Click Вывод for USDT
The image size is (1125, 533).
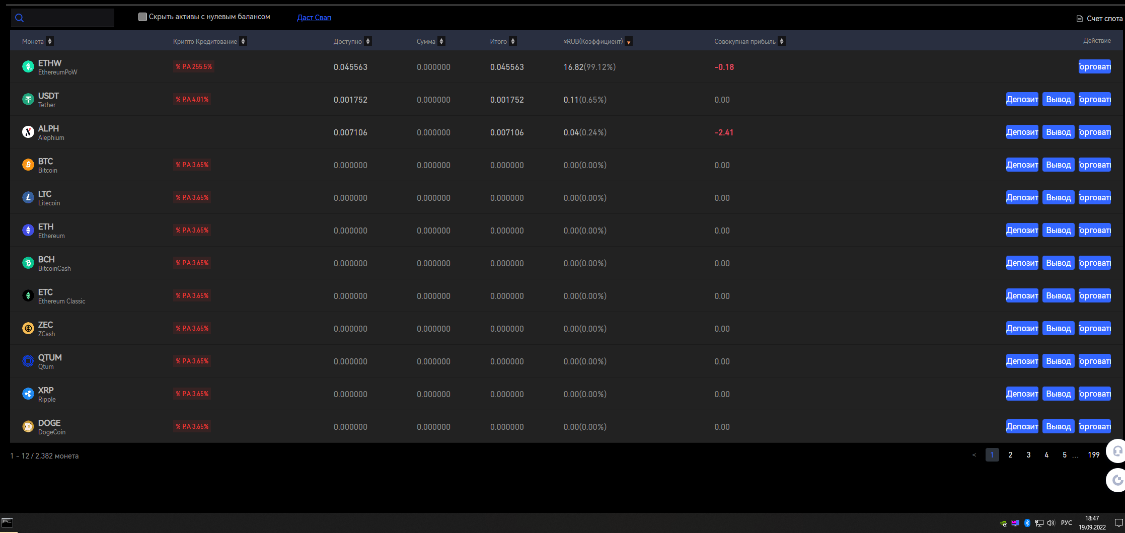coord(1058,99)
